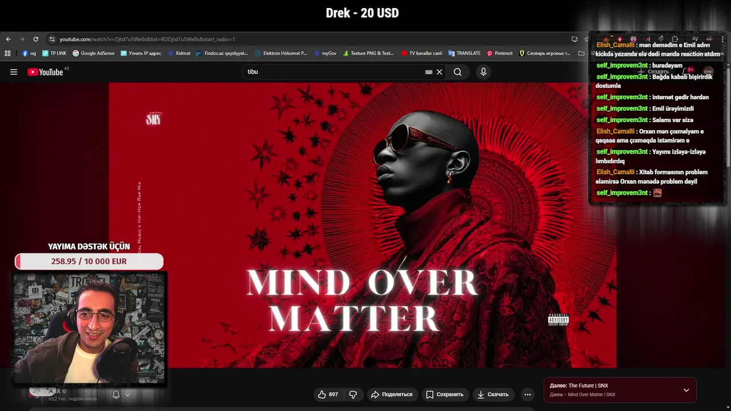
Task: Click the 'Сохранить' save button
Action: point(444,394)
